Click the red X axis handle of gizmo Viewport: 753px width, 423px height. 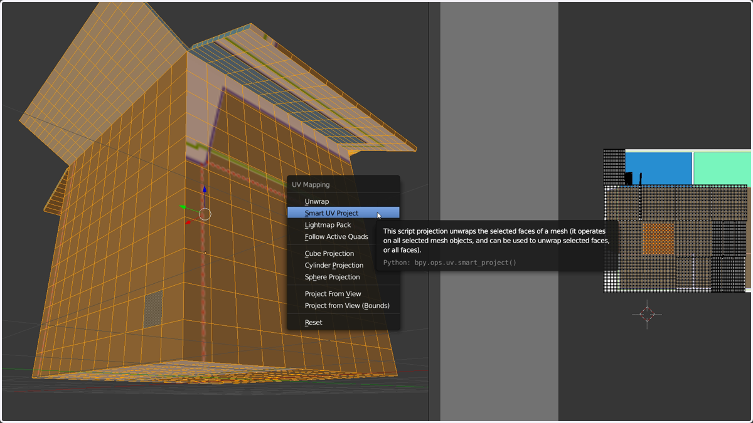(x=189, y=222)
